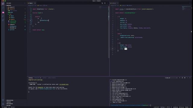
Task: Open more actions in left editor group
Action: 107,3
